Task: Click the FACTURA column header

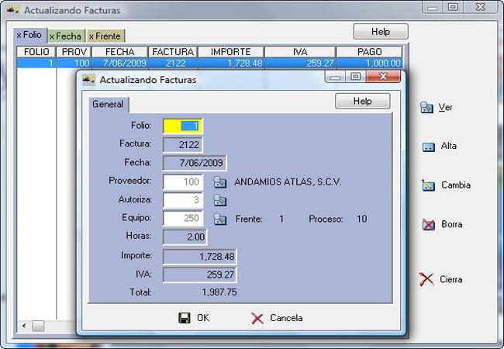Action: click(173, 52)
